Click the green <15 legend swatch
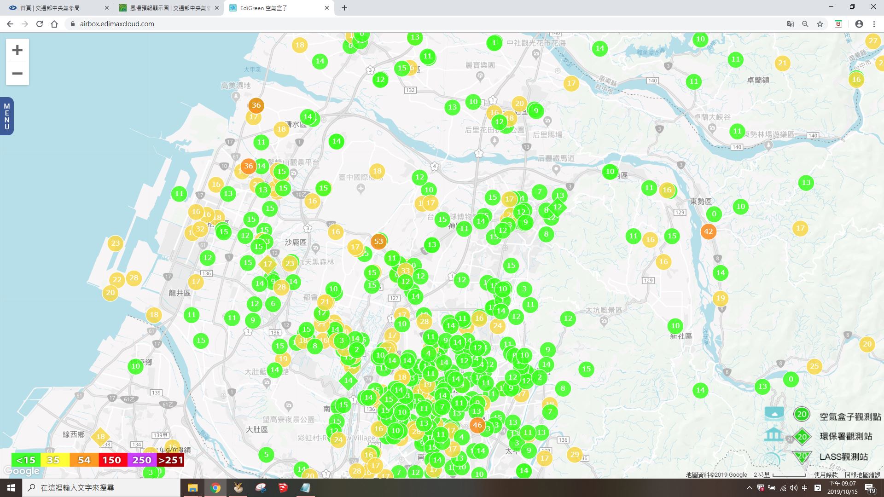 point(26,460)
